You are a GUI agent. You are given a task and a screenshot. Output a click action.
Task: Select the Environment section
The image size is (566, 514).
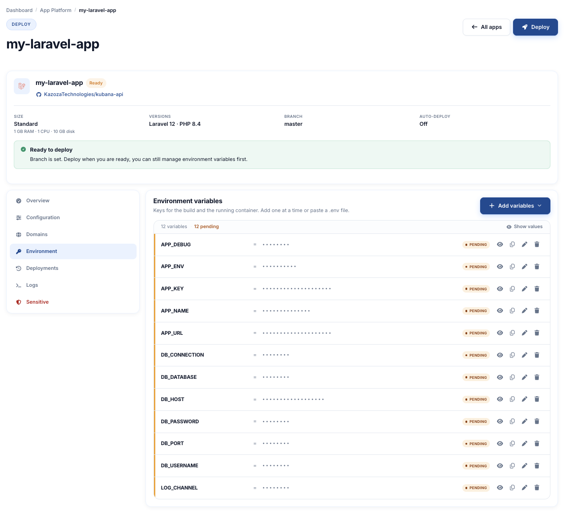point(73,252)
